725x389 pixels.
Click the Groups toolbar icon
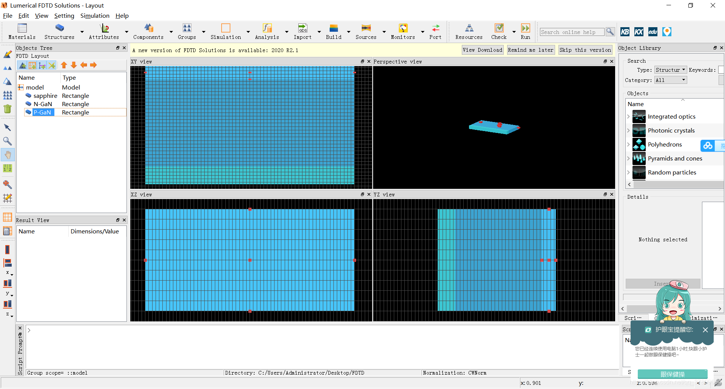click(187, 31)
